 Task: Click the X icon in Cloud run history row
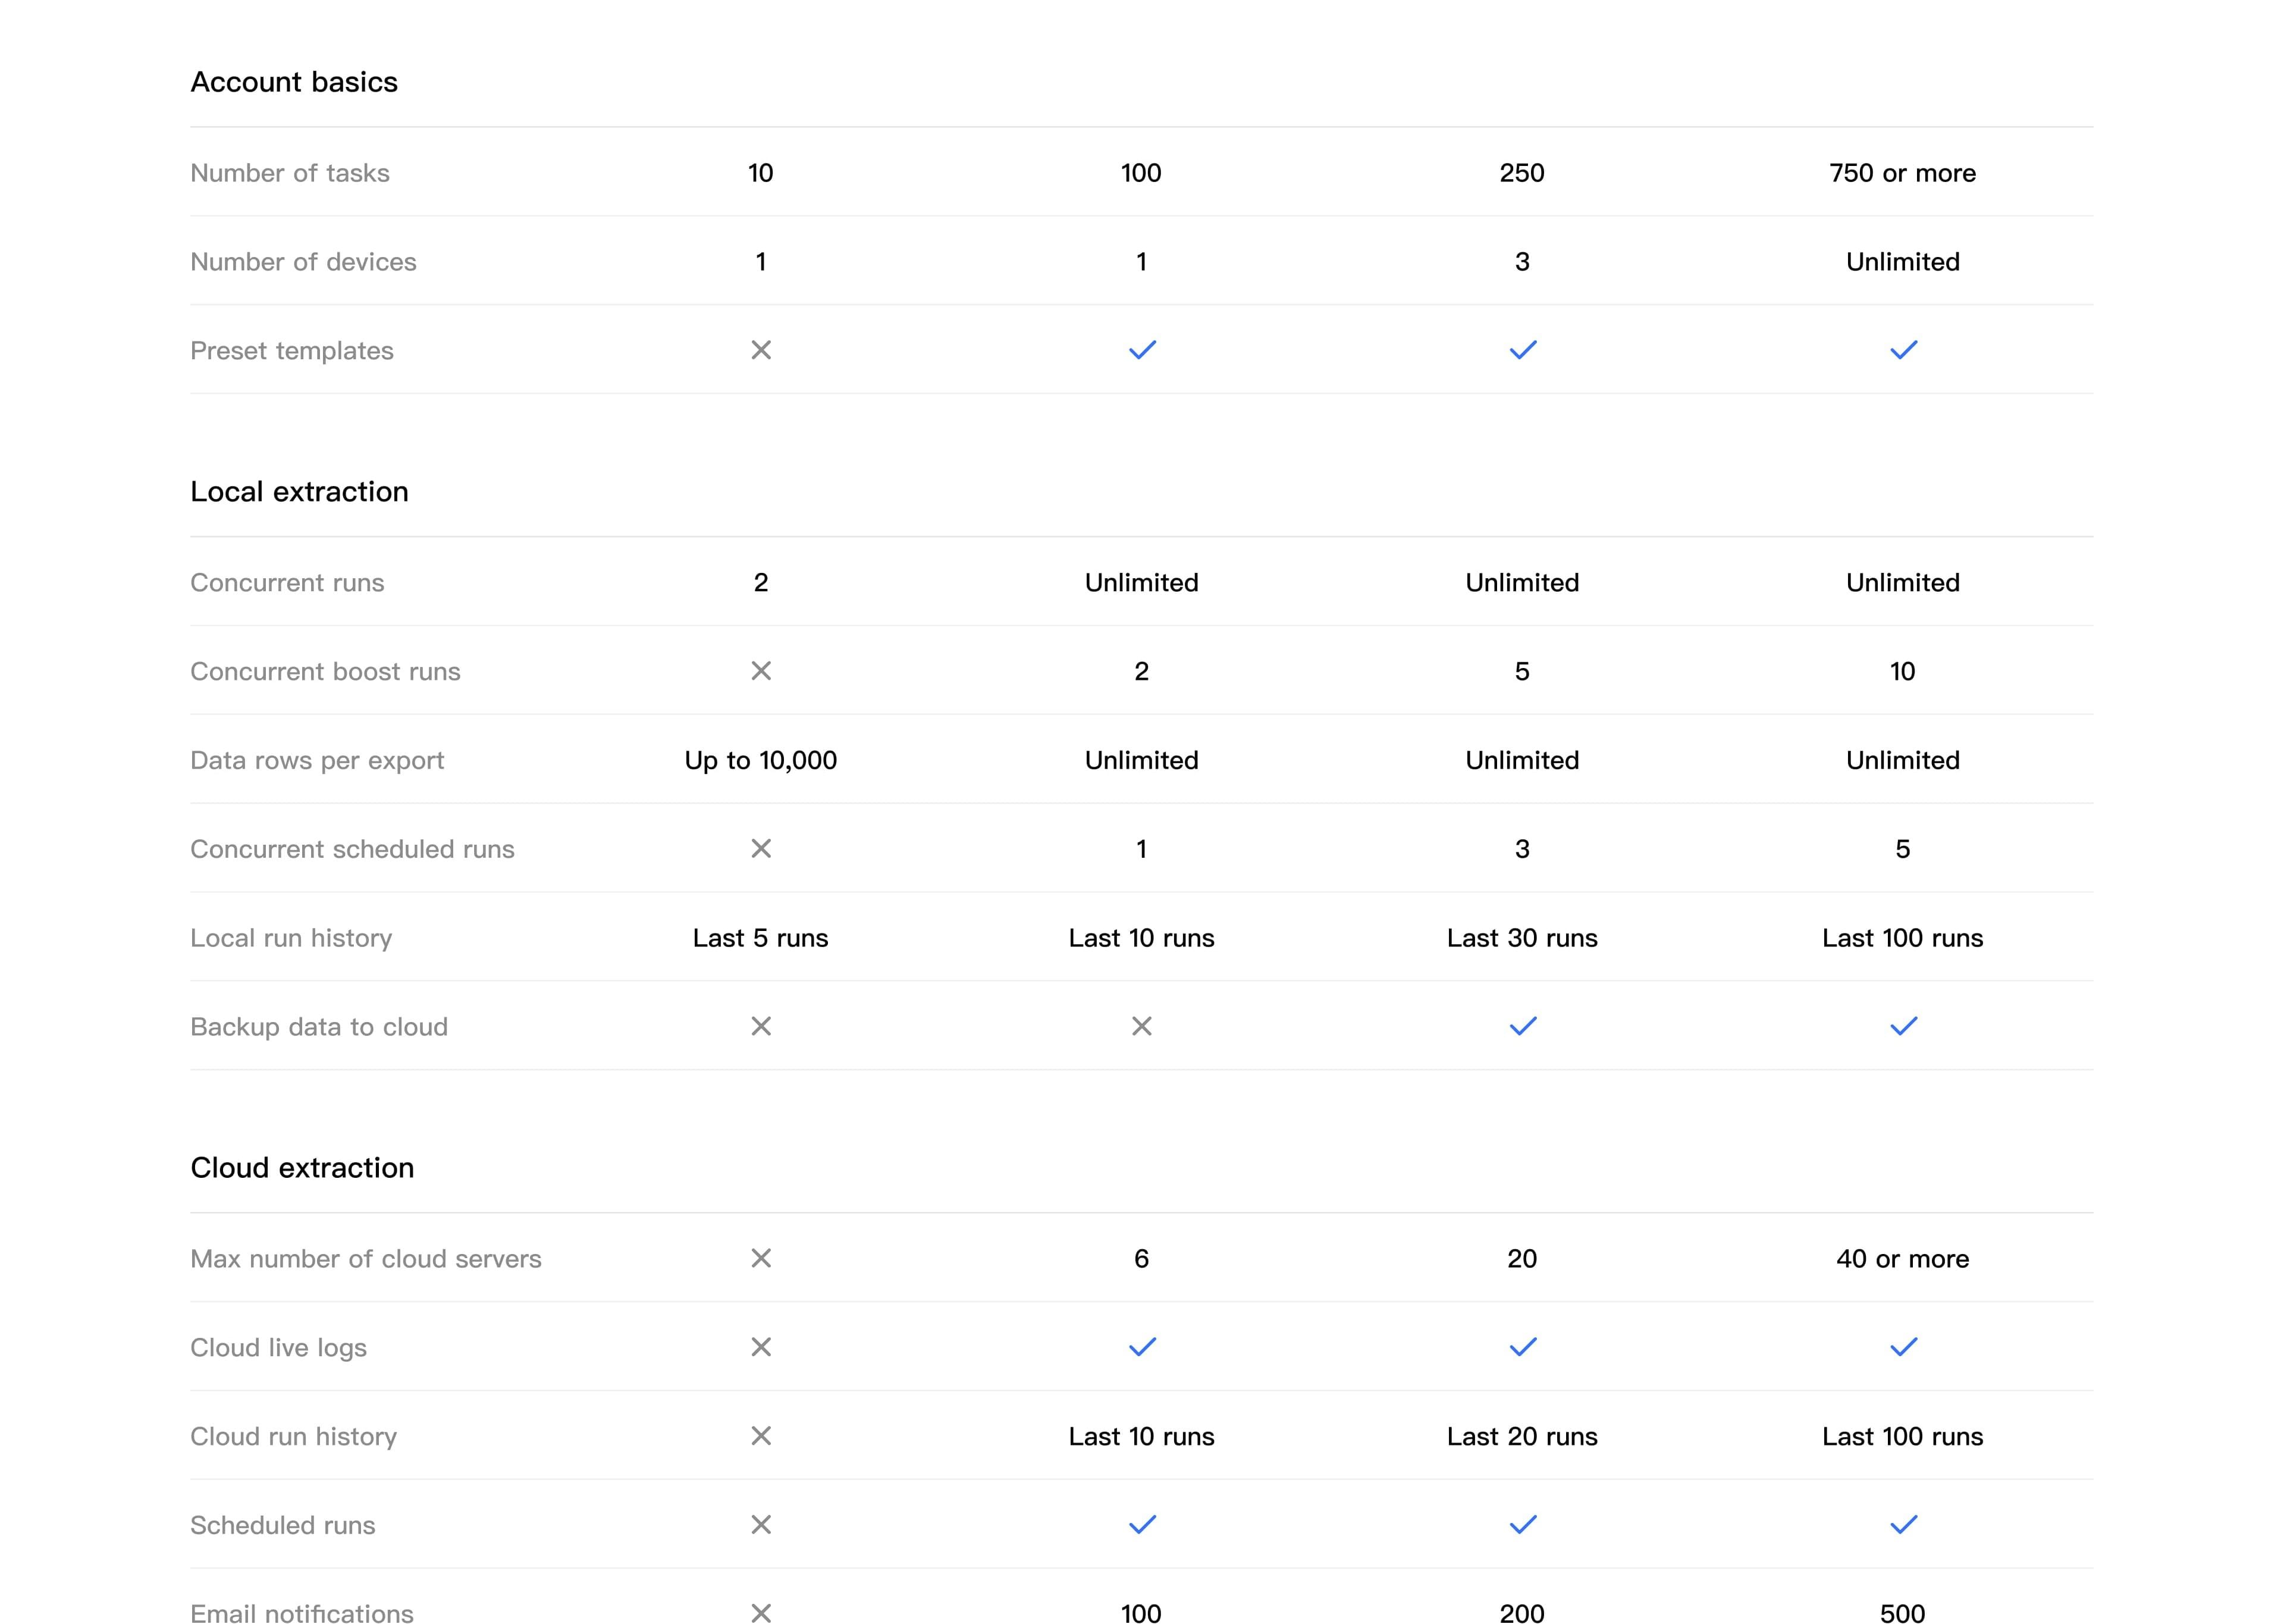(761, 1436)
